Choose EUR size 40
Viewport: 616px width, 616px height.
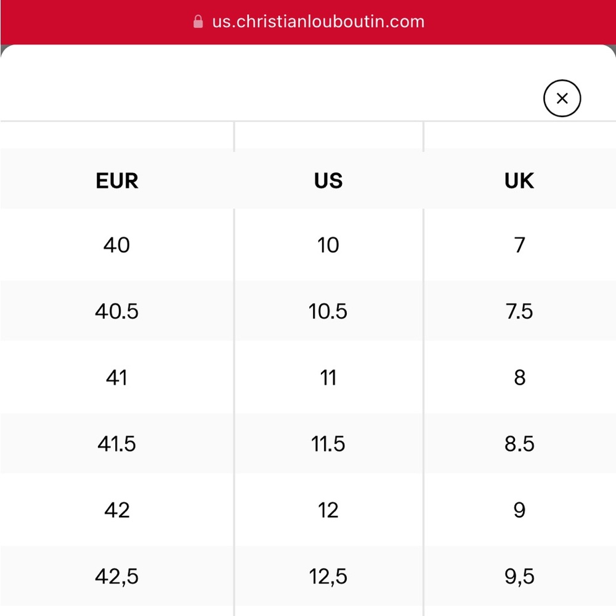tap(116, 245)
